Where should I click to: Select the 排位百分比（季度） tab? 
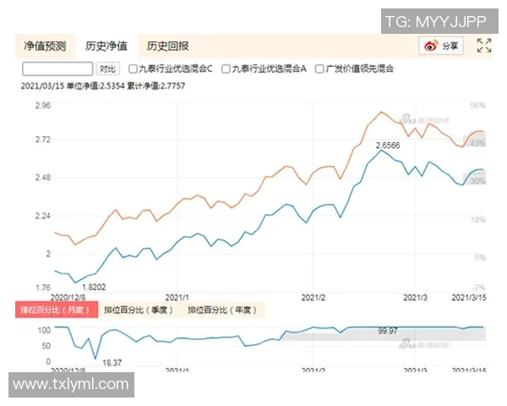[139, 310]
